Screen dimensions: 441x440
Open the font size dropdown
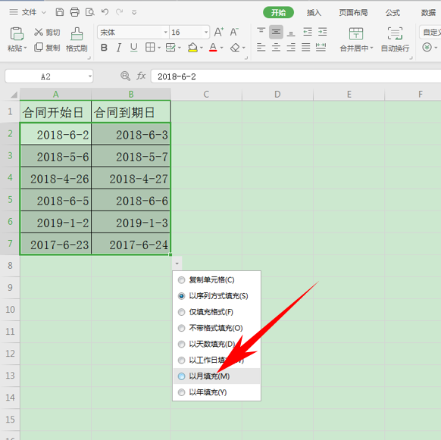pyautogui.click(x=206, y=33)
